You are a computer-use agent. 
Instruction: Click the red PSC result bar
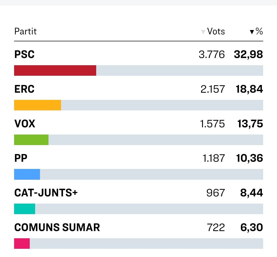click(x=55, y=70)
